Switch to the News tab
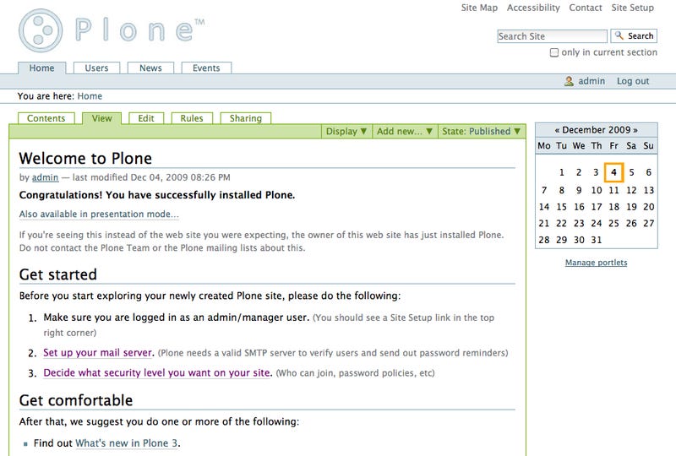 150,68
